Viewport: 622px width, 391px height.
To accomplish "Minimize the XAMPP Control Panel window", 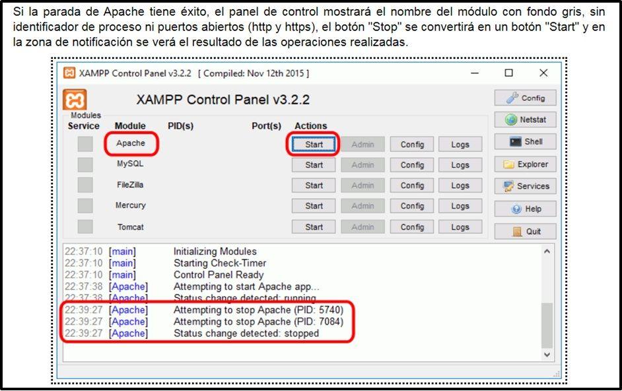I will [x=475, y=73].
